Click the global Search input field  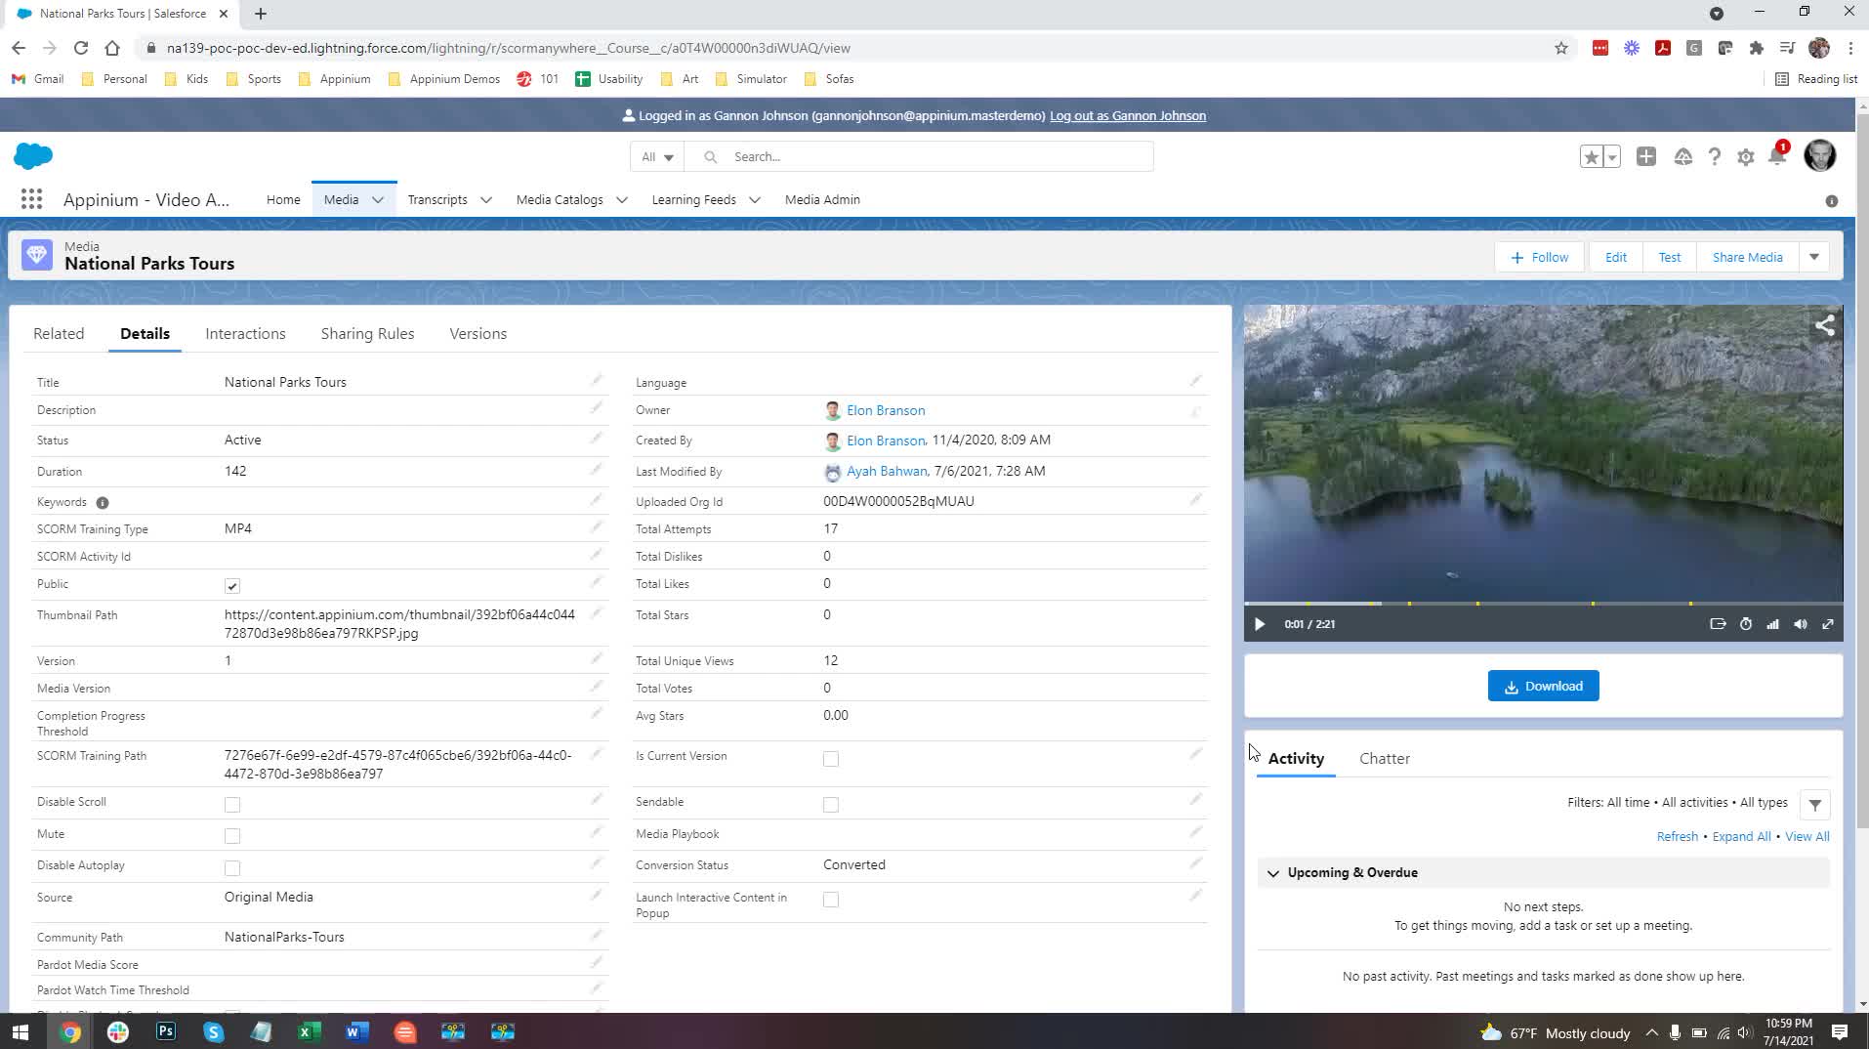[919, 156]
